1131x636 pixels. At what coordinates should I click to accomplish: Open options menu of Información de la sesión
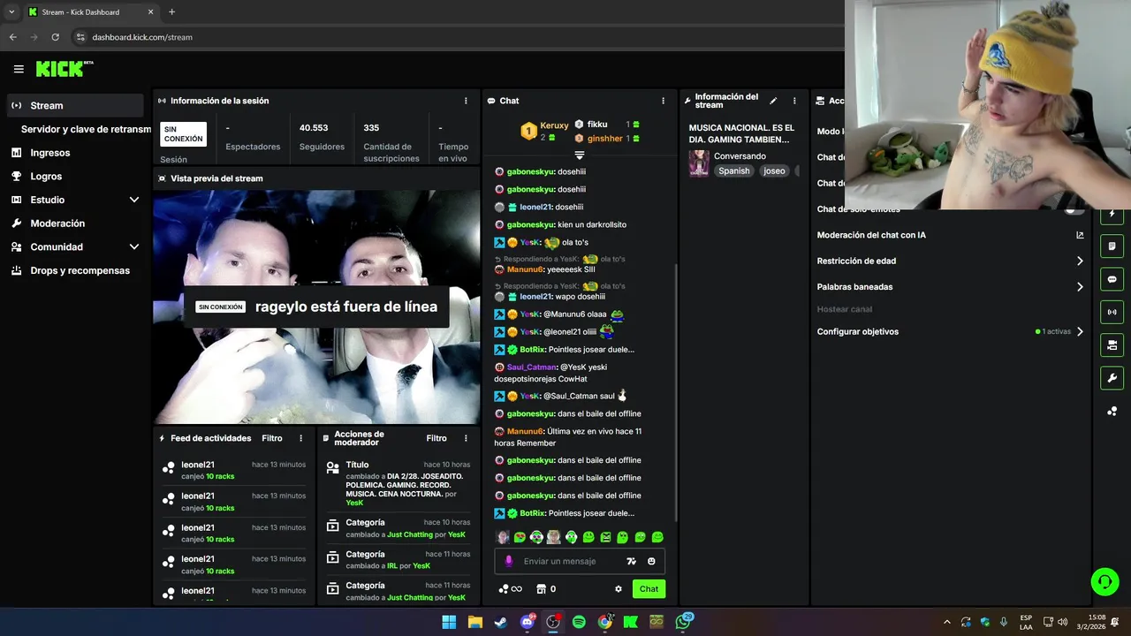point(466,101)
